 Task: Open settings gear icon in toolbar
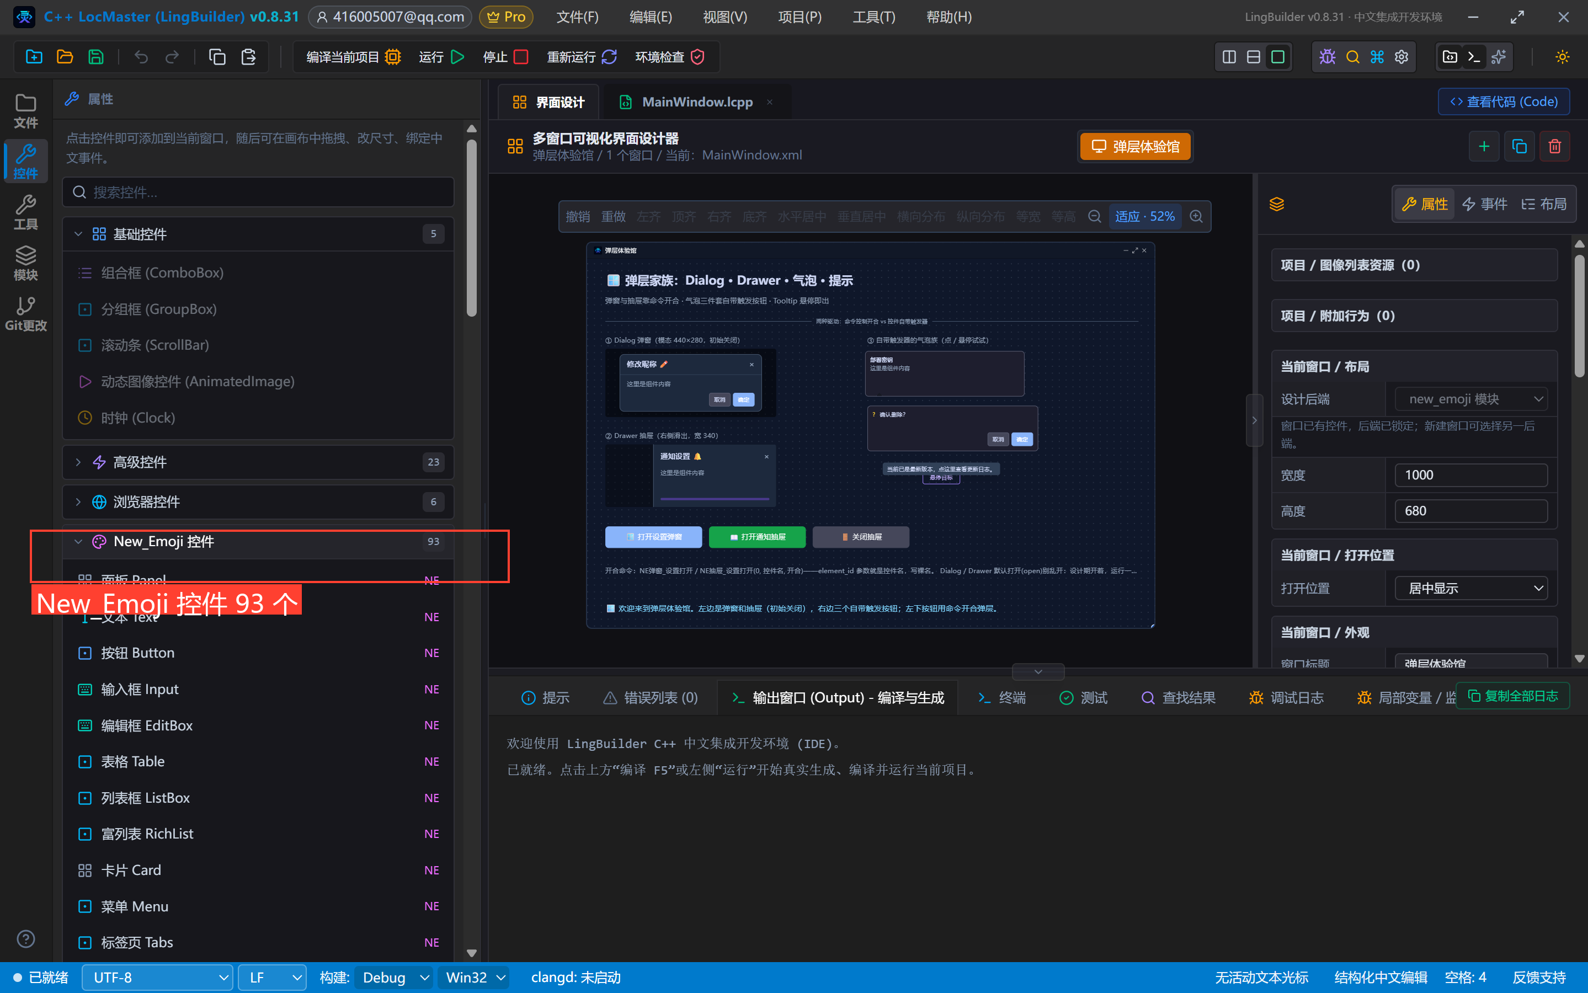click(x=1402, y=57)
